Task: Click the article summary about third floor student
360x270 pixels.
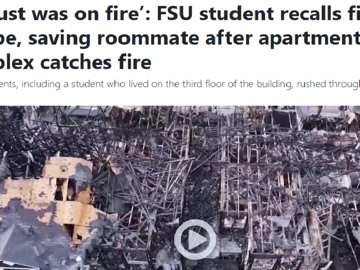Action: [180, 84]
